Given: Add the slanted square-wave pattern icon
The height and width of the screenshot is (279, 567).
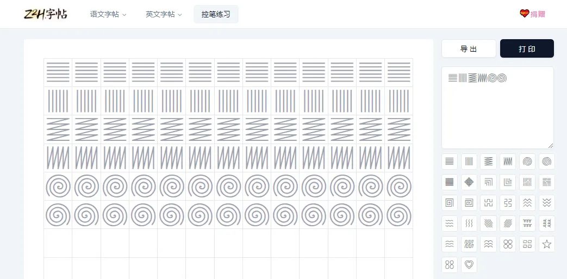Looking at the screenshot, I should click(x=469, y=244).
